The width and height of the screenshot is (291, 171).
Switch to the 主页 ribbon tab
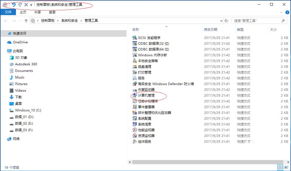point(23,12)
